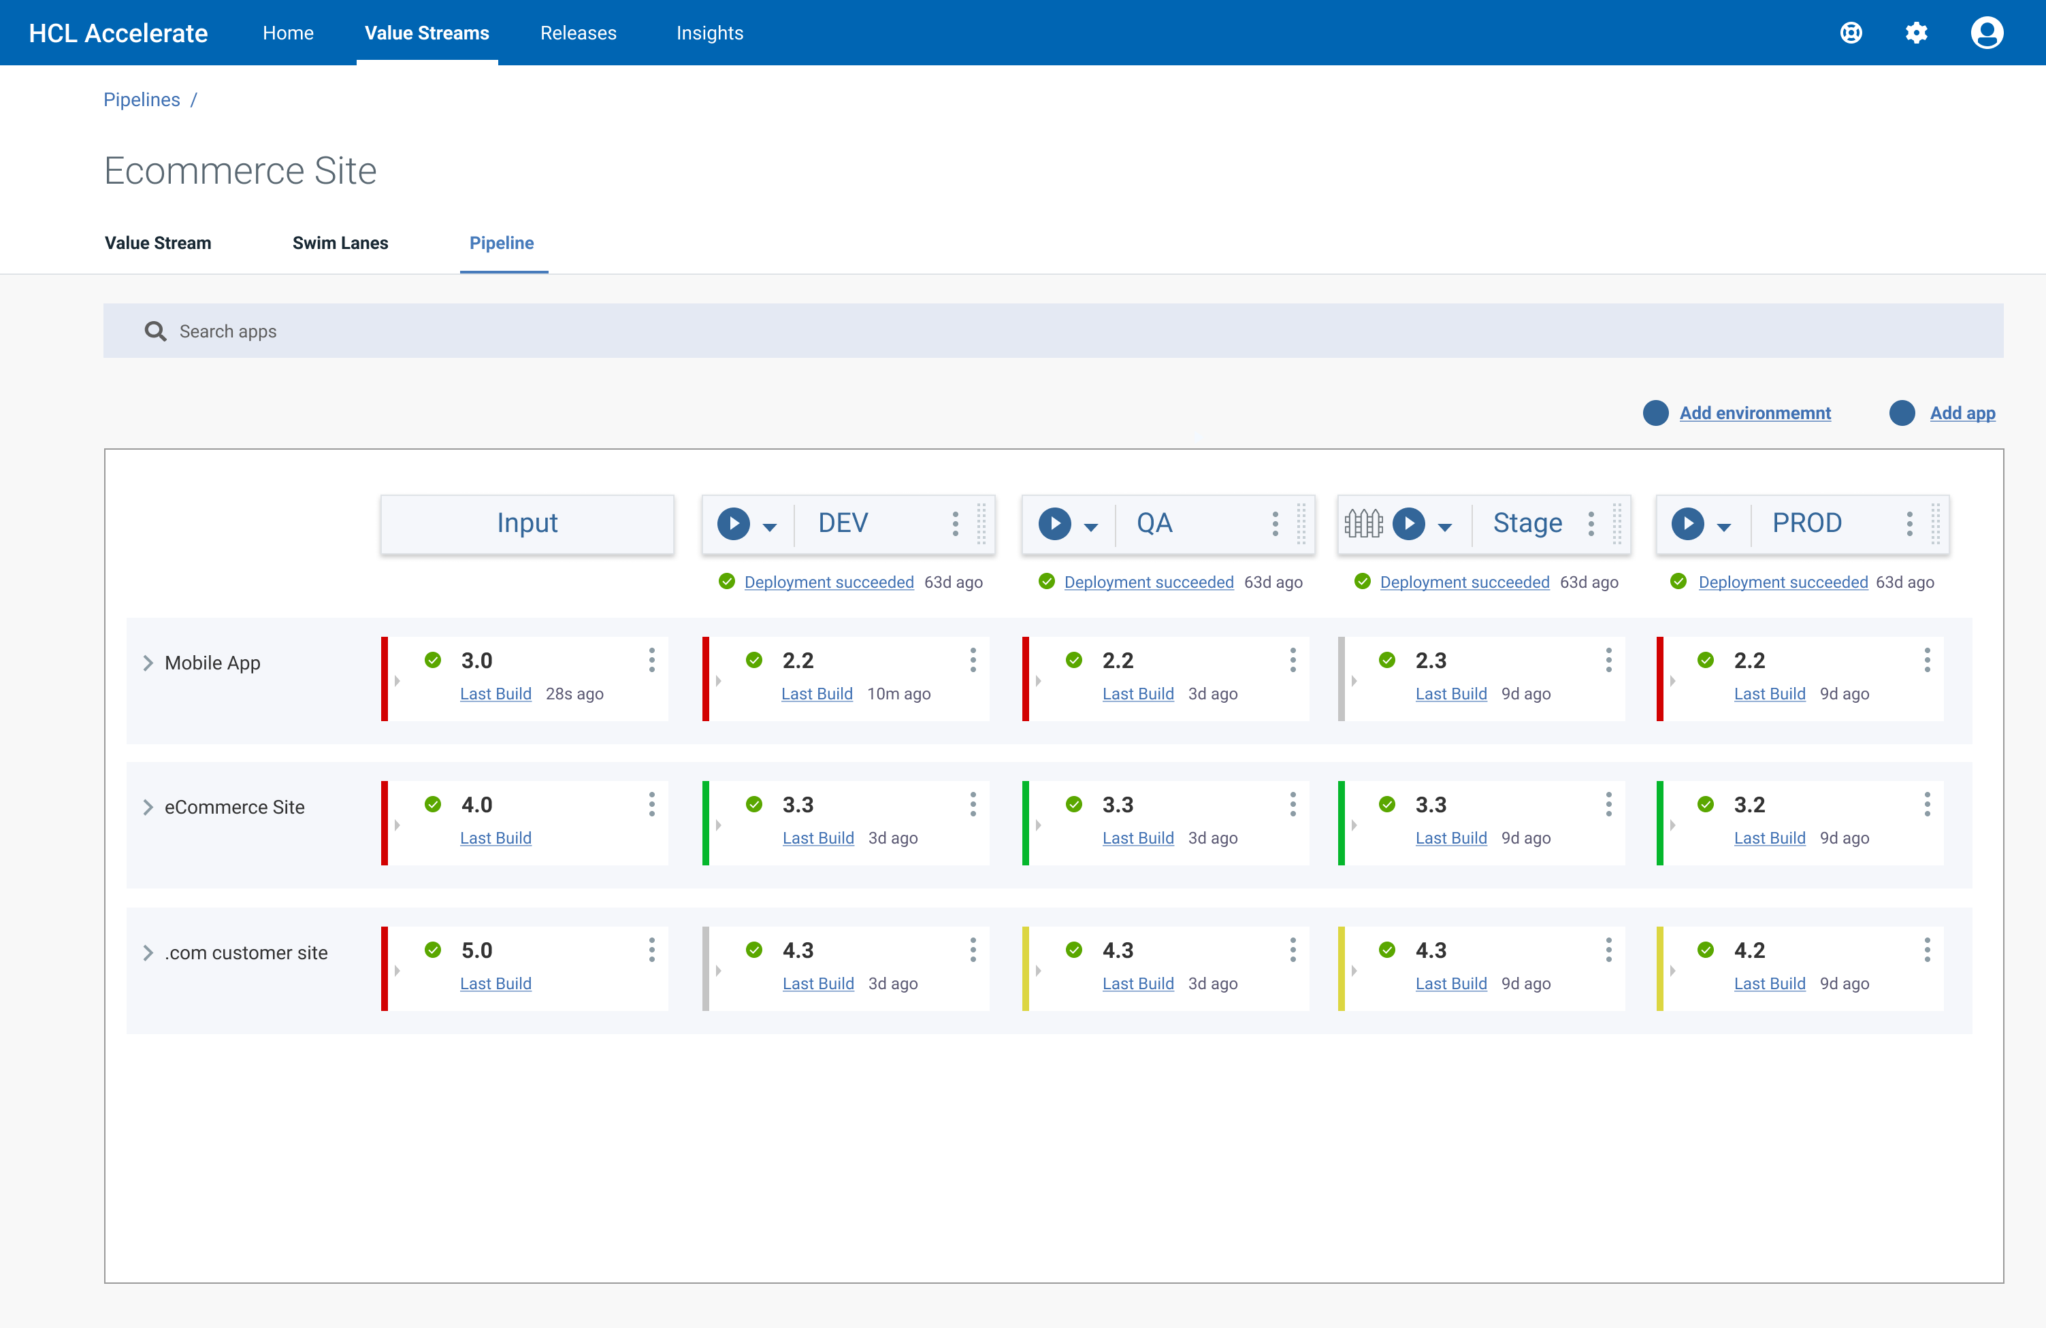The height and width of the screenshot is (1328, 2046).
Task: Expand the Mobile App Input 3.0 card arrow
Action: pyautogui.click(x=397, y=681)
